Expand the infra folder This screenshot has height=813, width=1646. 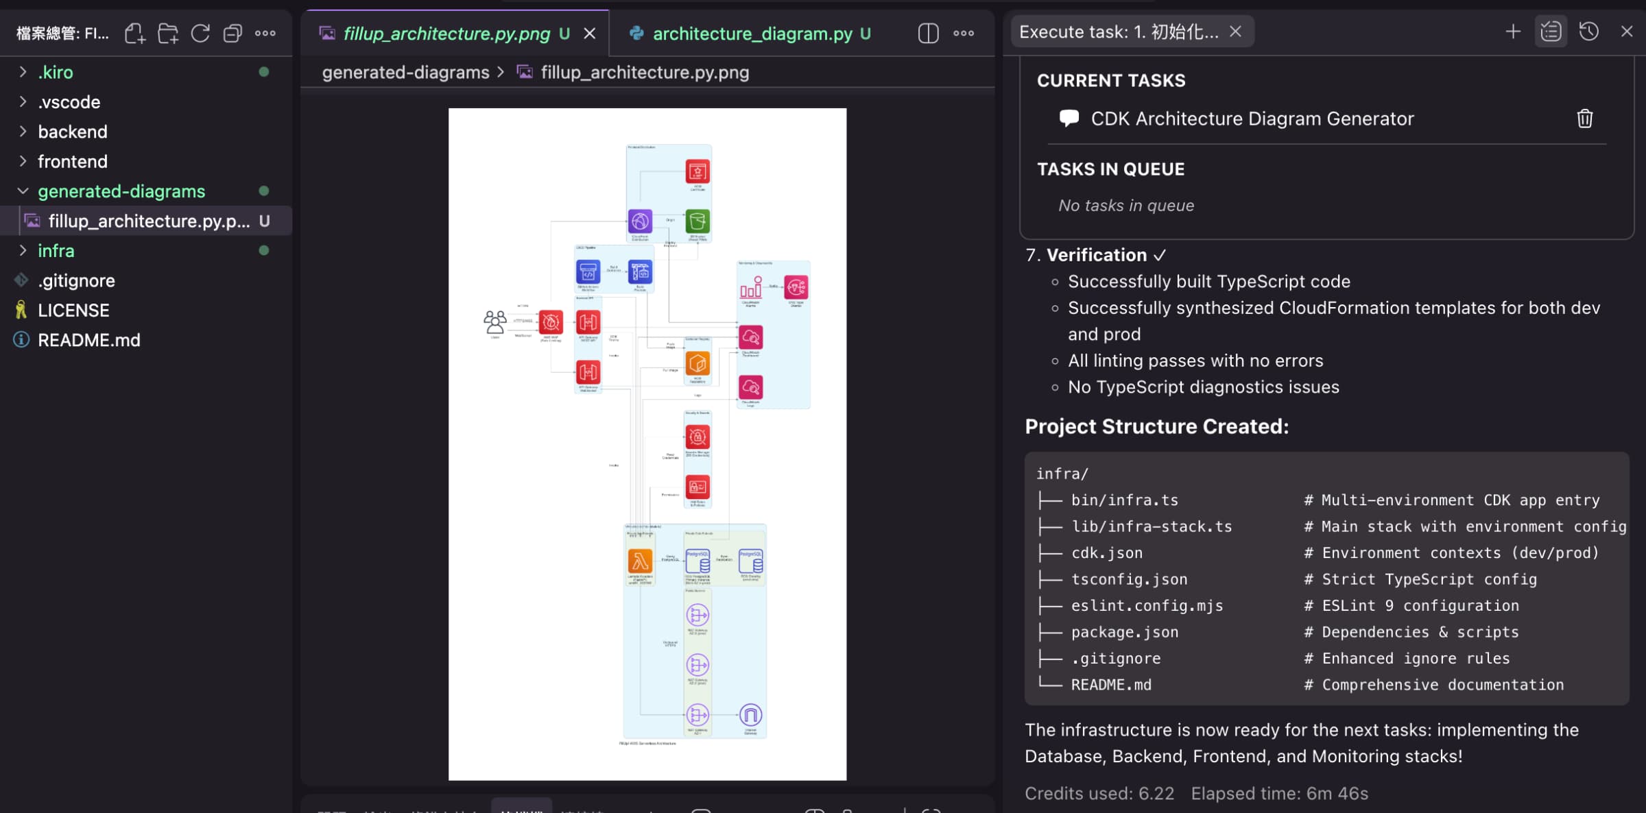pyautogui.click(x=56, y=251)
